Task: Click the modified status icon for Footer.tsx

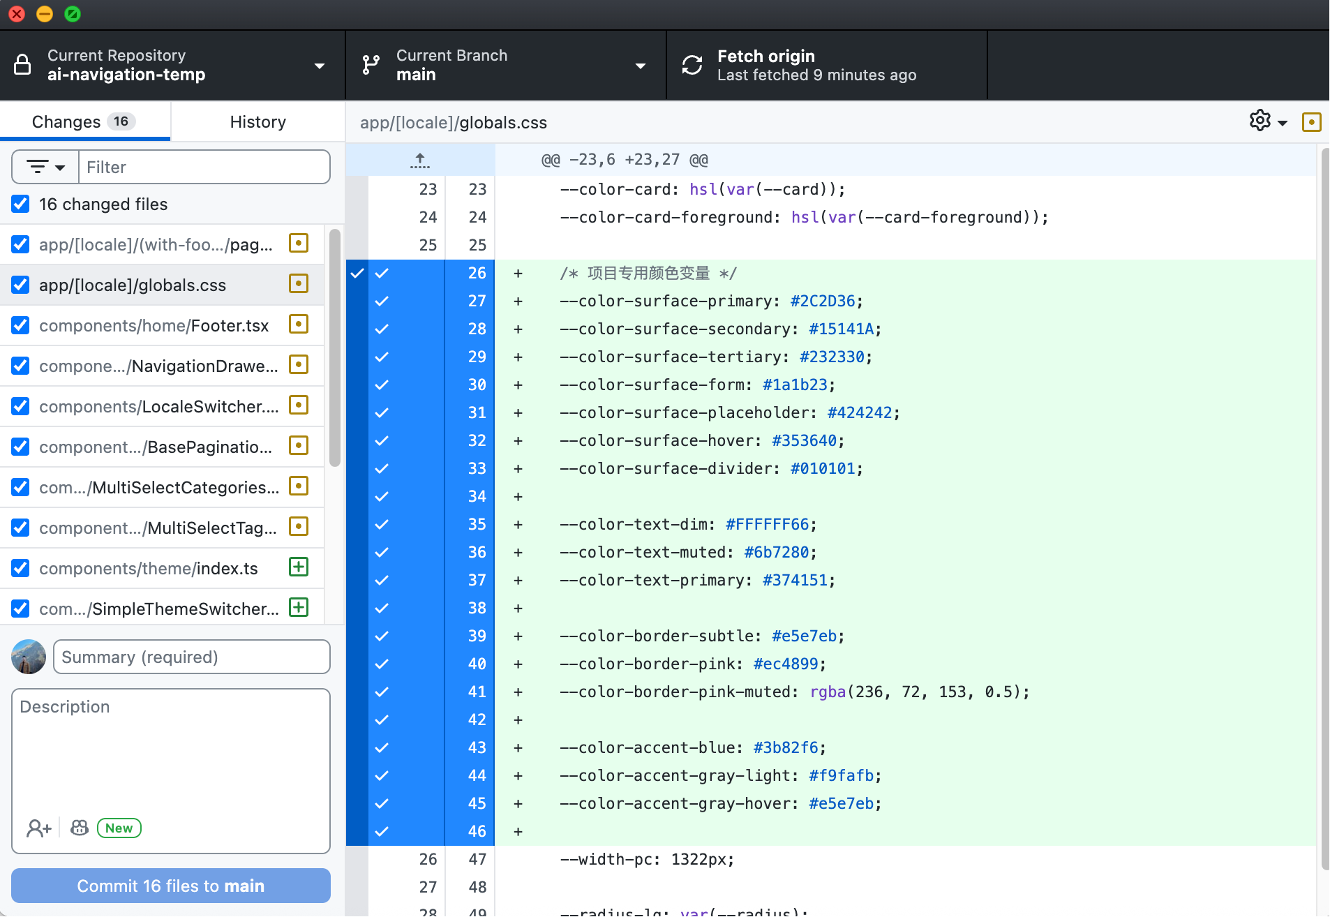Action: [x=299, y=325]
